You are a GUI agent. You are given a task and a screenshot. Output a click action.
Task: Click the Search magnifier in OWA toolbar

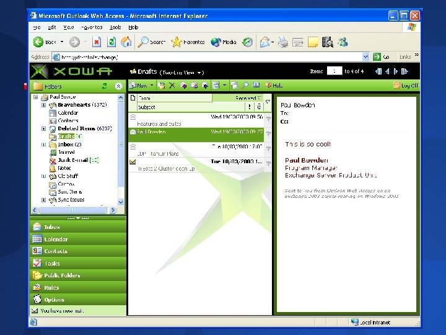click(245, 85)
